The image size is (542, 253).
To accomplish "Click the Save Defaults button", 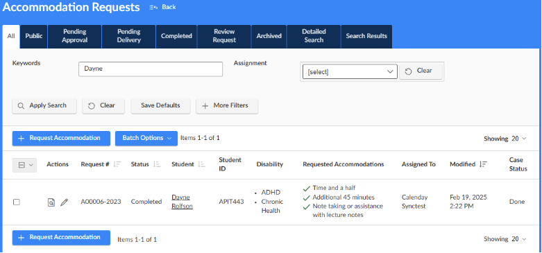I will click(160, 105).
